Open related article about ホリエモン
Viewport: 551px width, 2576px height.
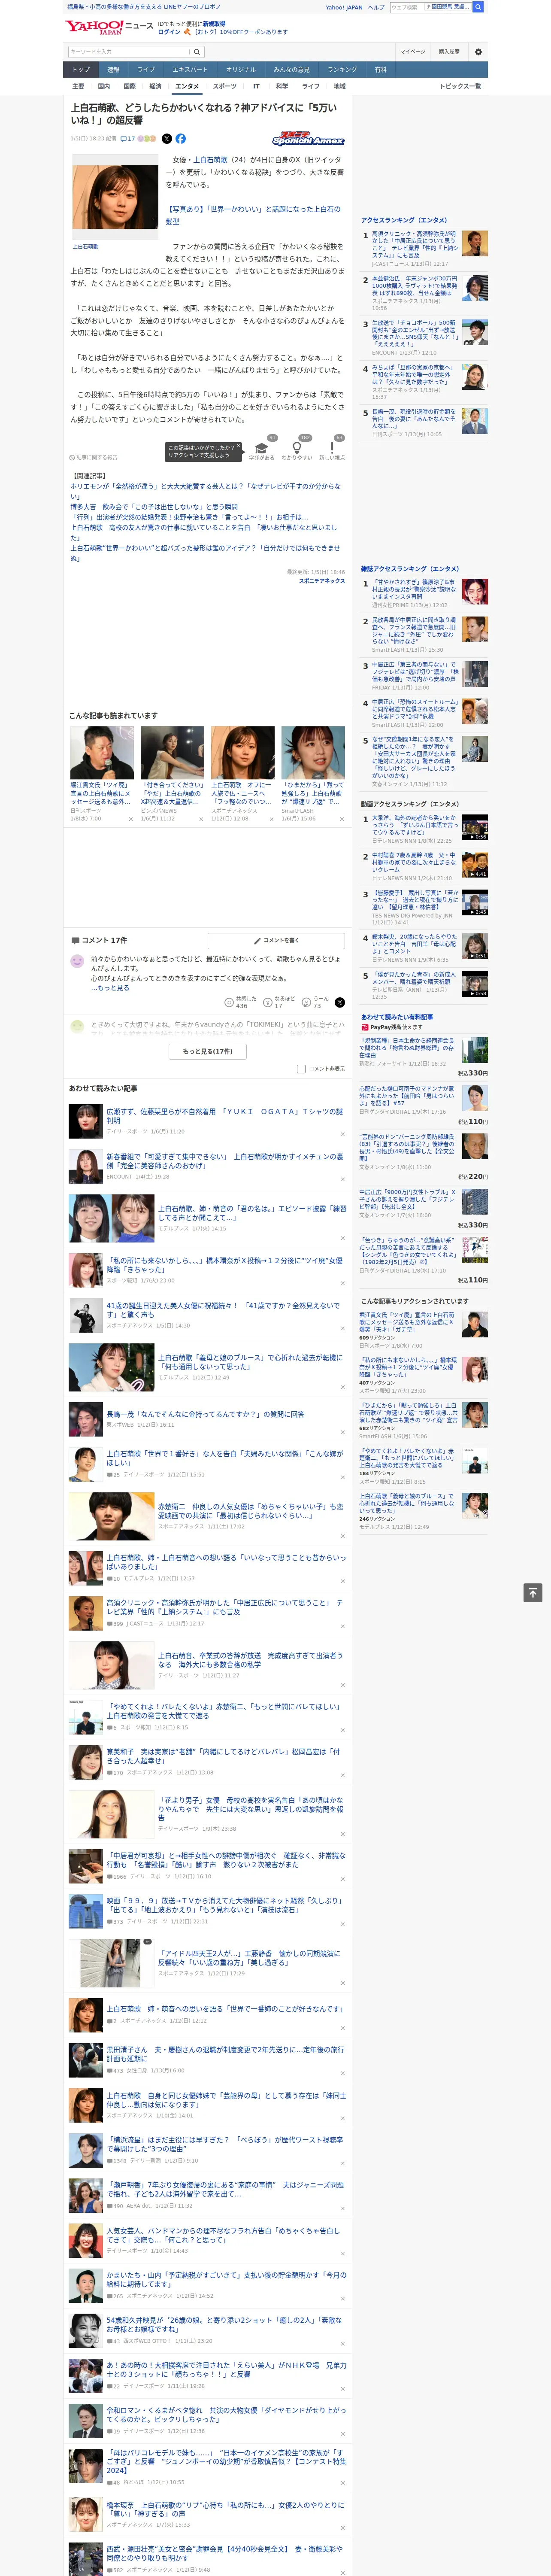pos(205,491)
